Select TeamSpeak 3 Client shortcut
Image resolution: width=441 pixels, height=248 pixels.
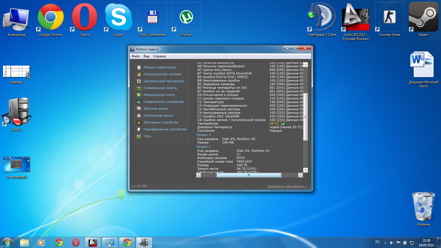pos(322,20)
